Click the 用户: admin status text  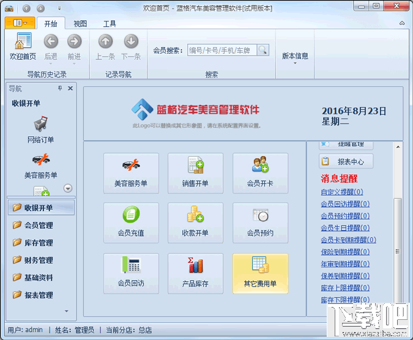(x=25, y=330)
